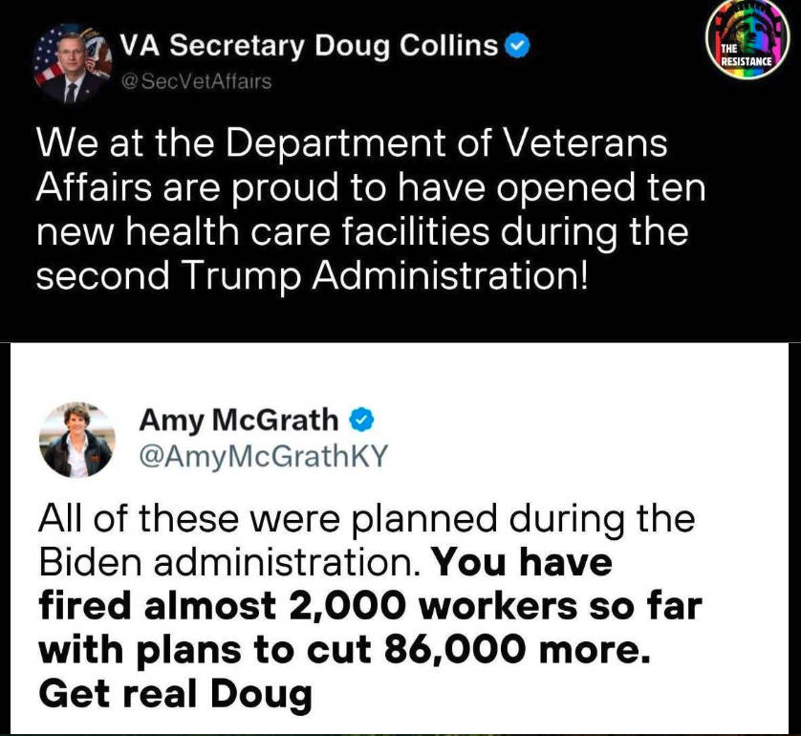Click the 'second Trump Administration!' line
Image resolution: width=801 pixels, height=736 pixels.
(x=313, y=276)
